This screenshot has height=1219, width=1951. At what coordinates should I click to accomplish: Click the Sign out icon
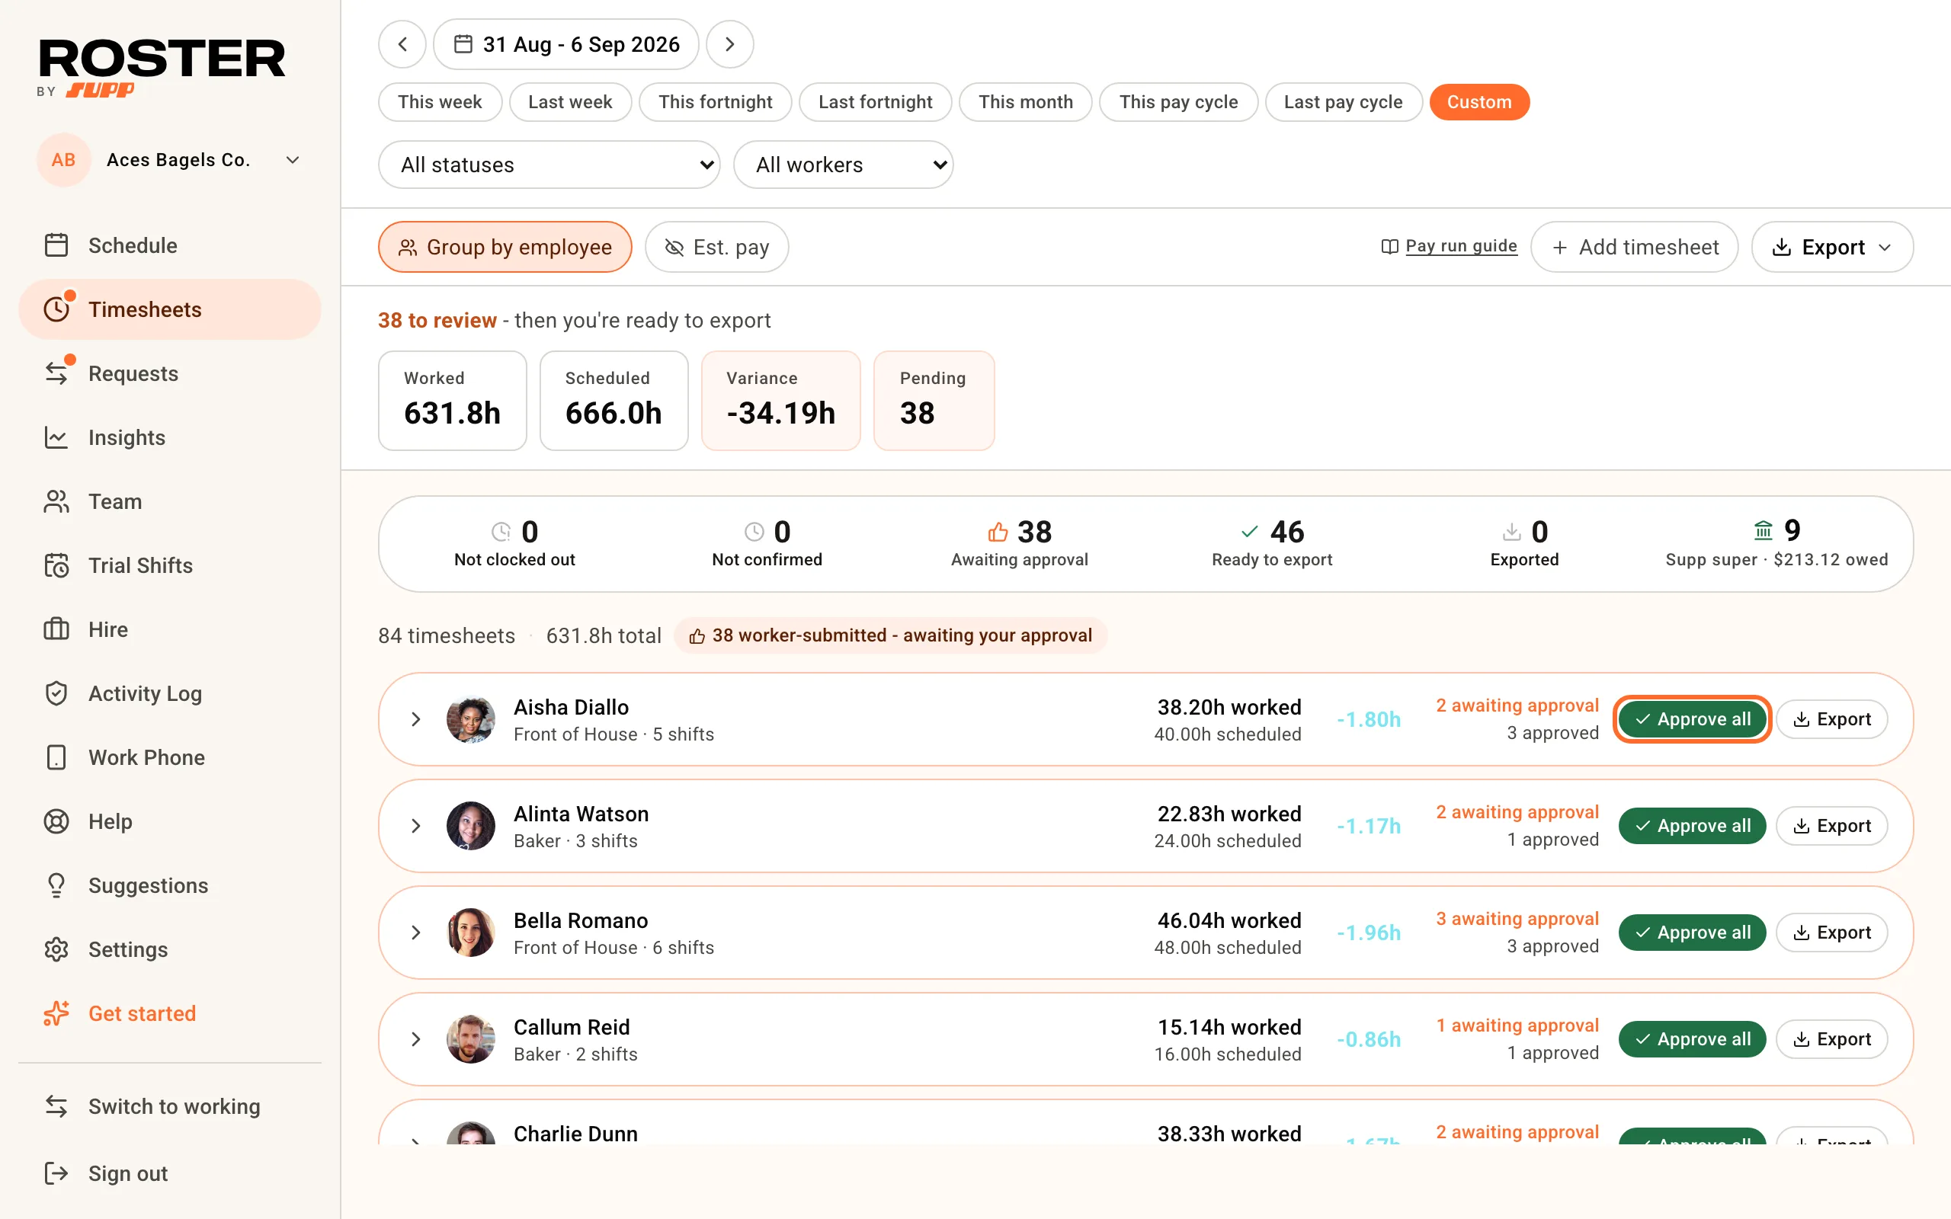pyautogui.click(x=56, y=1173)
